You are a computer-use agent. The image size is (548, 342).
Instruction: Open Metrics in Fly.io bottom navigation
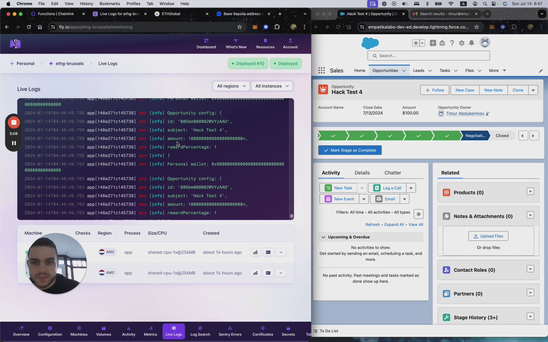(150, 331)
